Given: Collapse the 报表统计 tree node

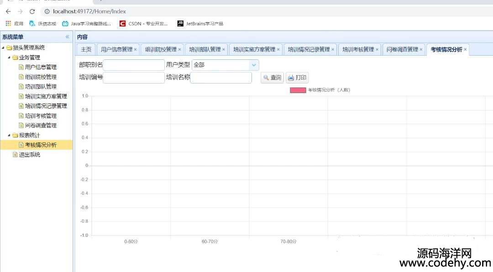Looking at the screenshot, I should (x=9, y=135).
